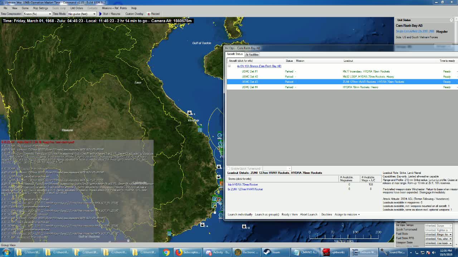The width and height of the screenshot is (458, 257).
Task: Open the Air Ops Tempo dropdown
Action: pyautogui.click(x=438, y=226)
